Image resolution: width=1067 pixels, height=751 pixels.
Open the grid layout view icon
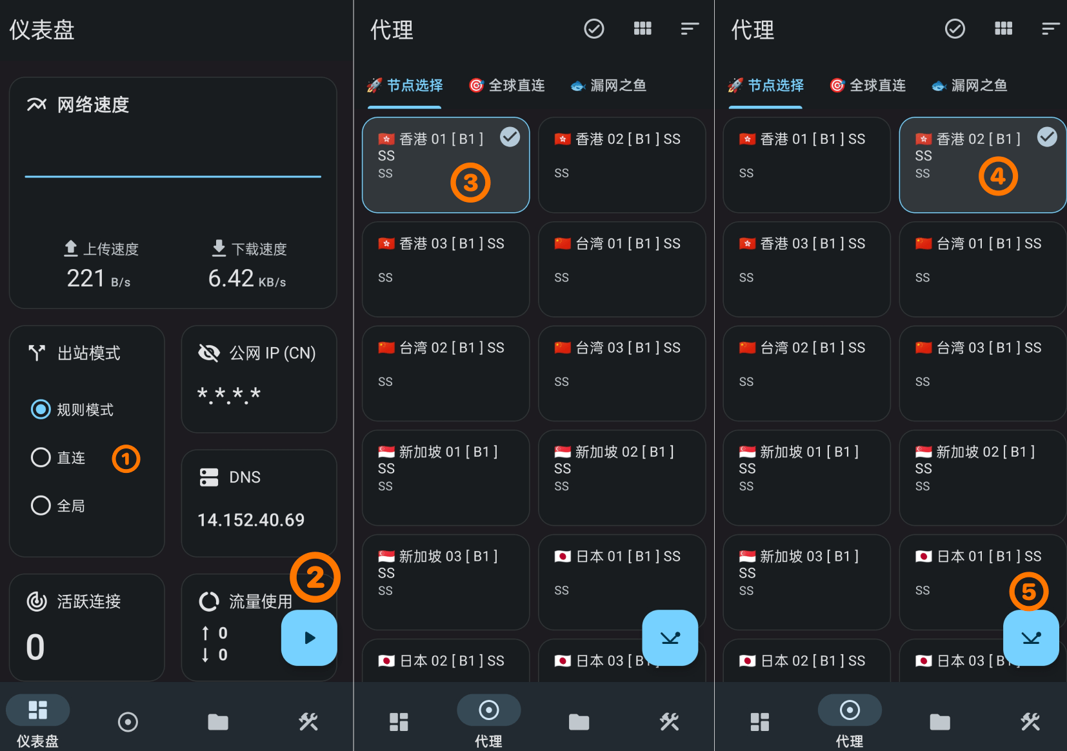click(x=643, y=28)
